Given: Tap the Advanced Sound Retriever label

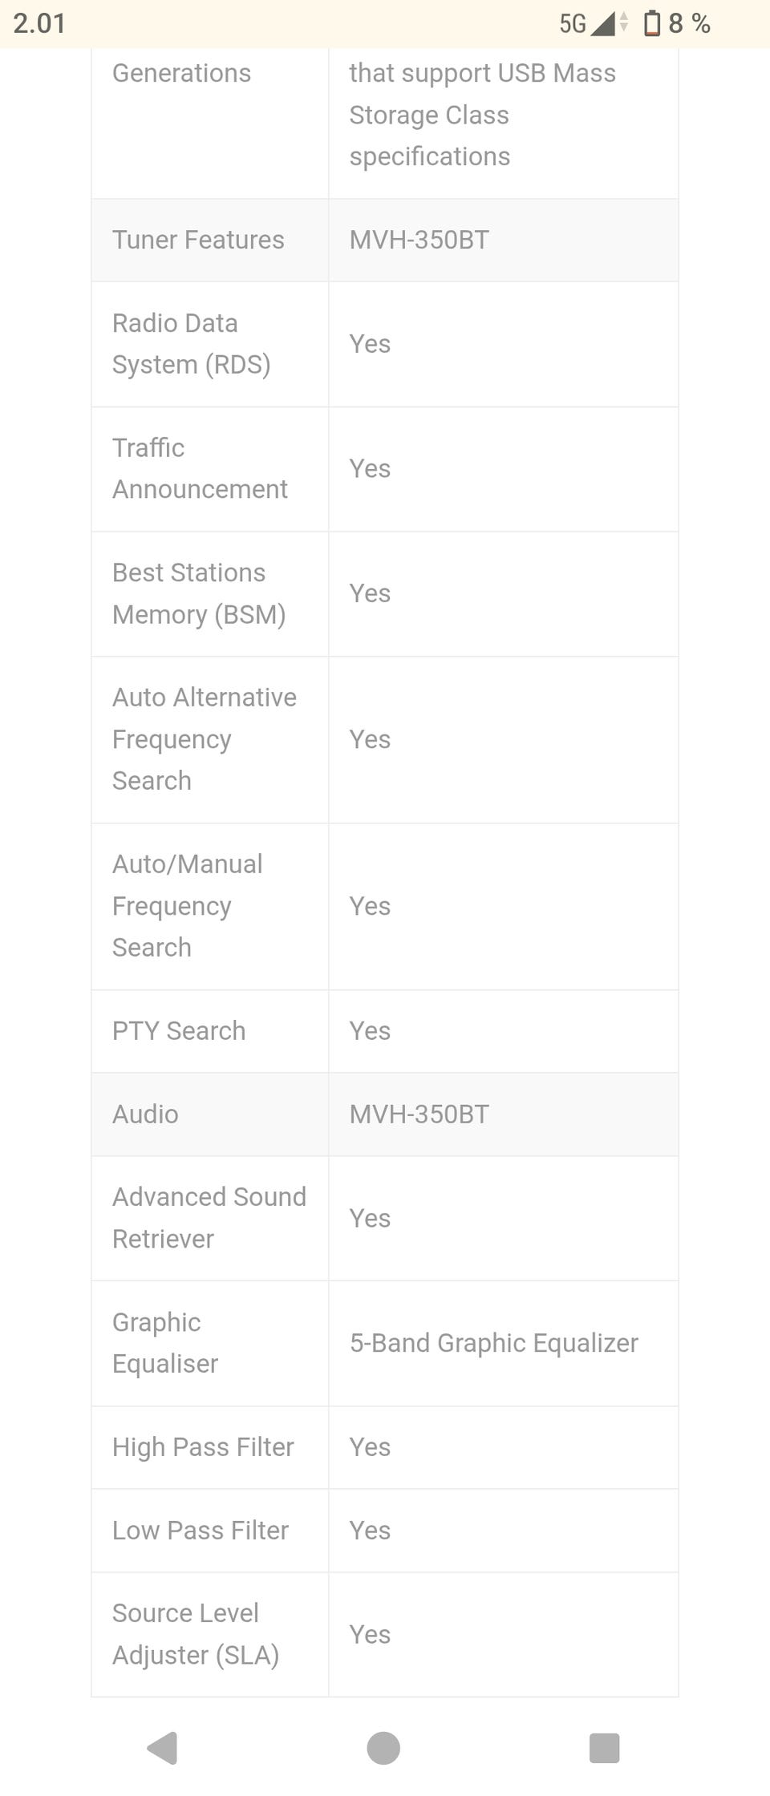Looking at the screenshot, I should [x=209, y=1217].
